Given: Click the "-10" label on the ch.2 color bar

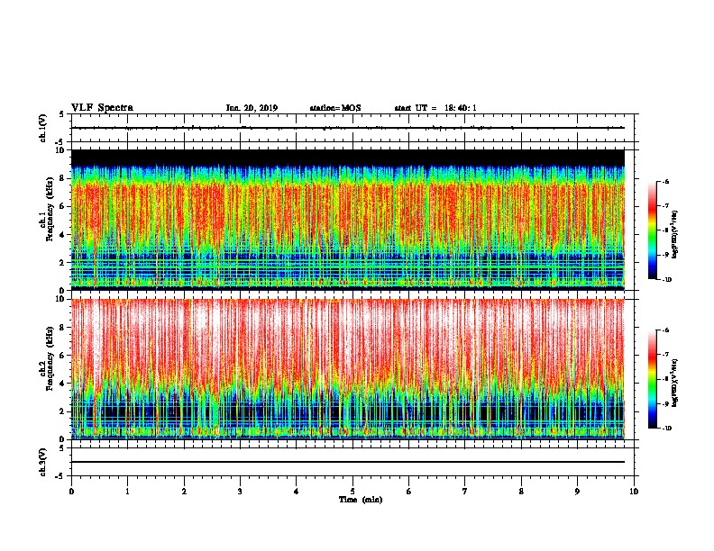Looking at the screenshot, I should [667, 429].
